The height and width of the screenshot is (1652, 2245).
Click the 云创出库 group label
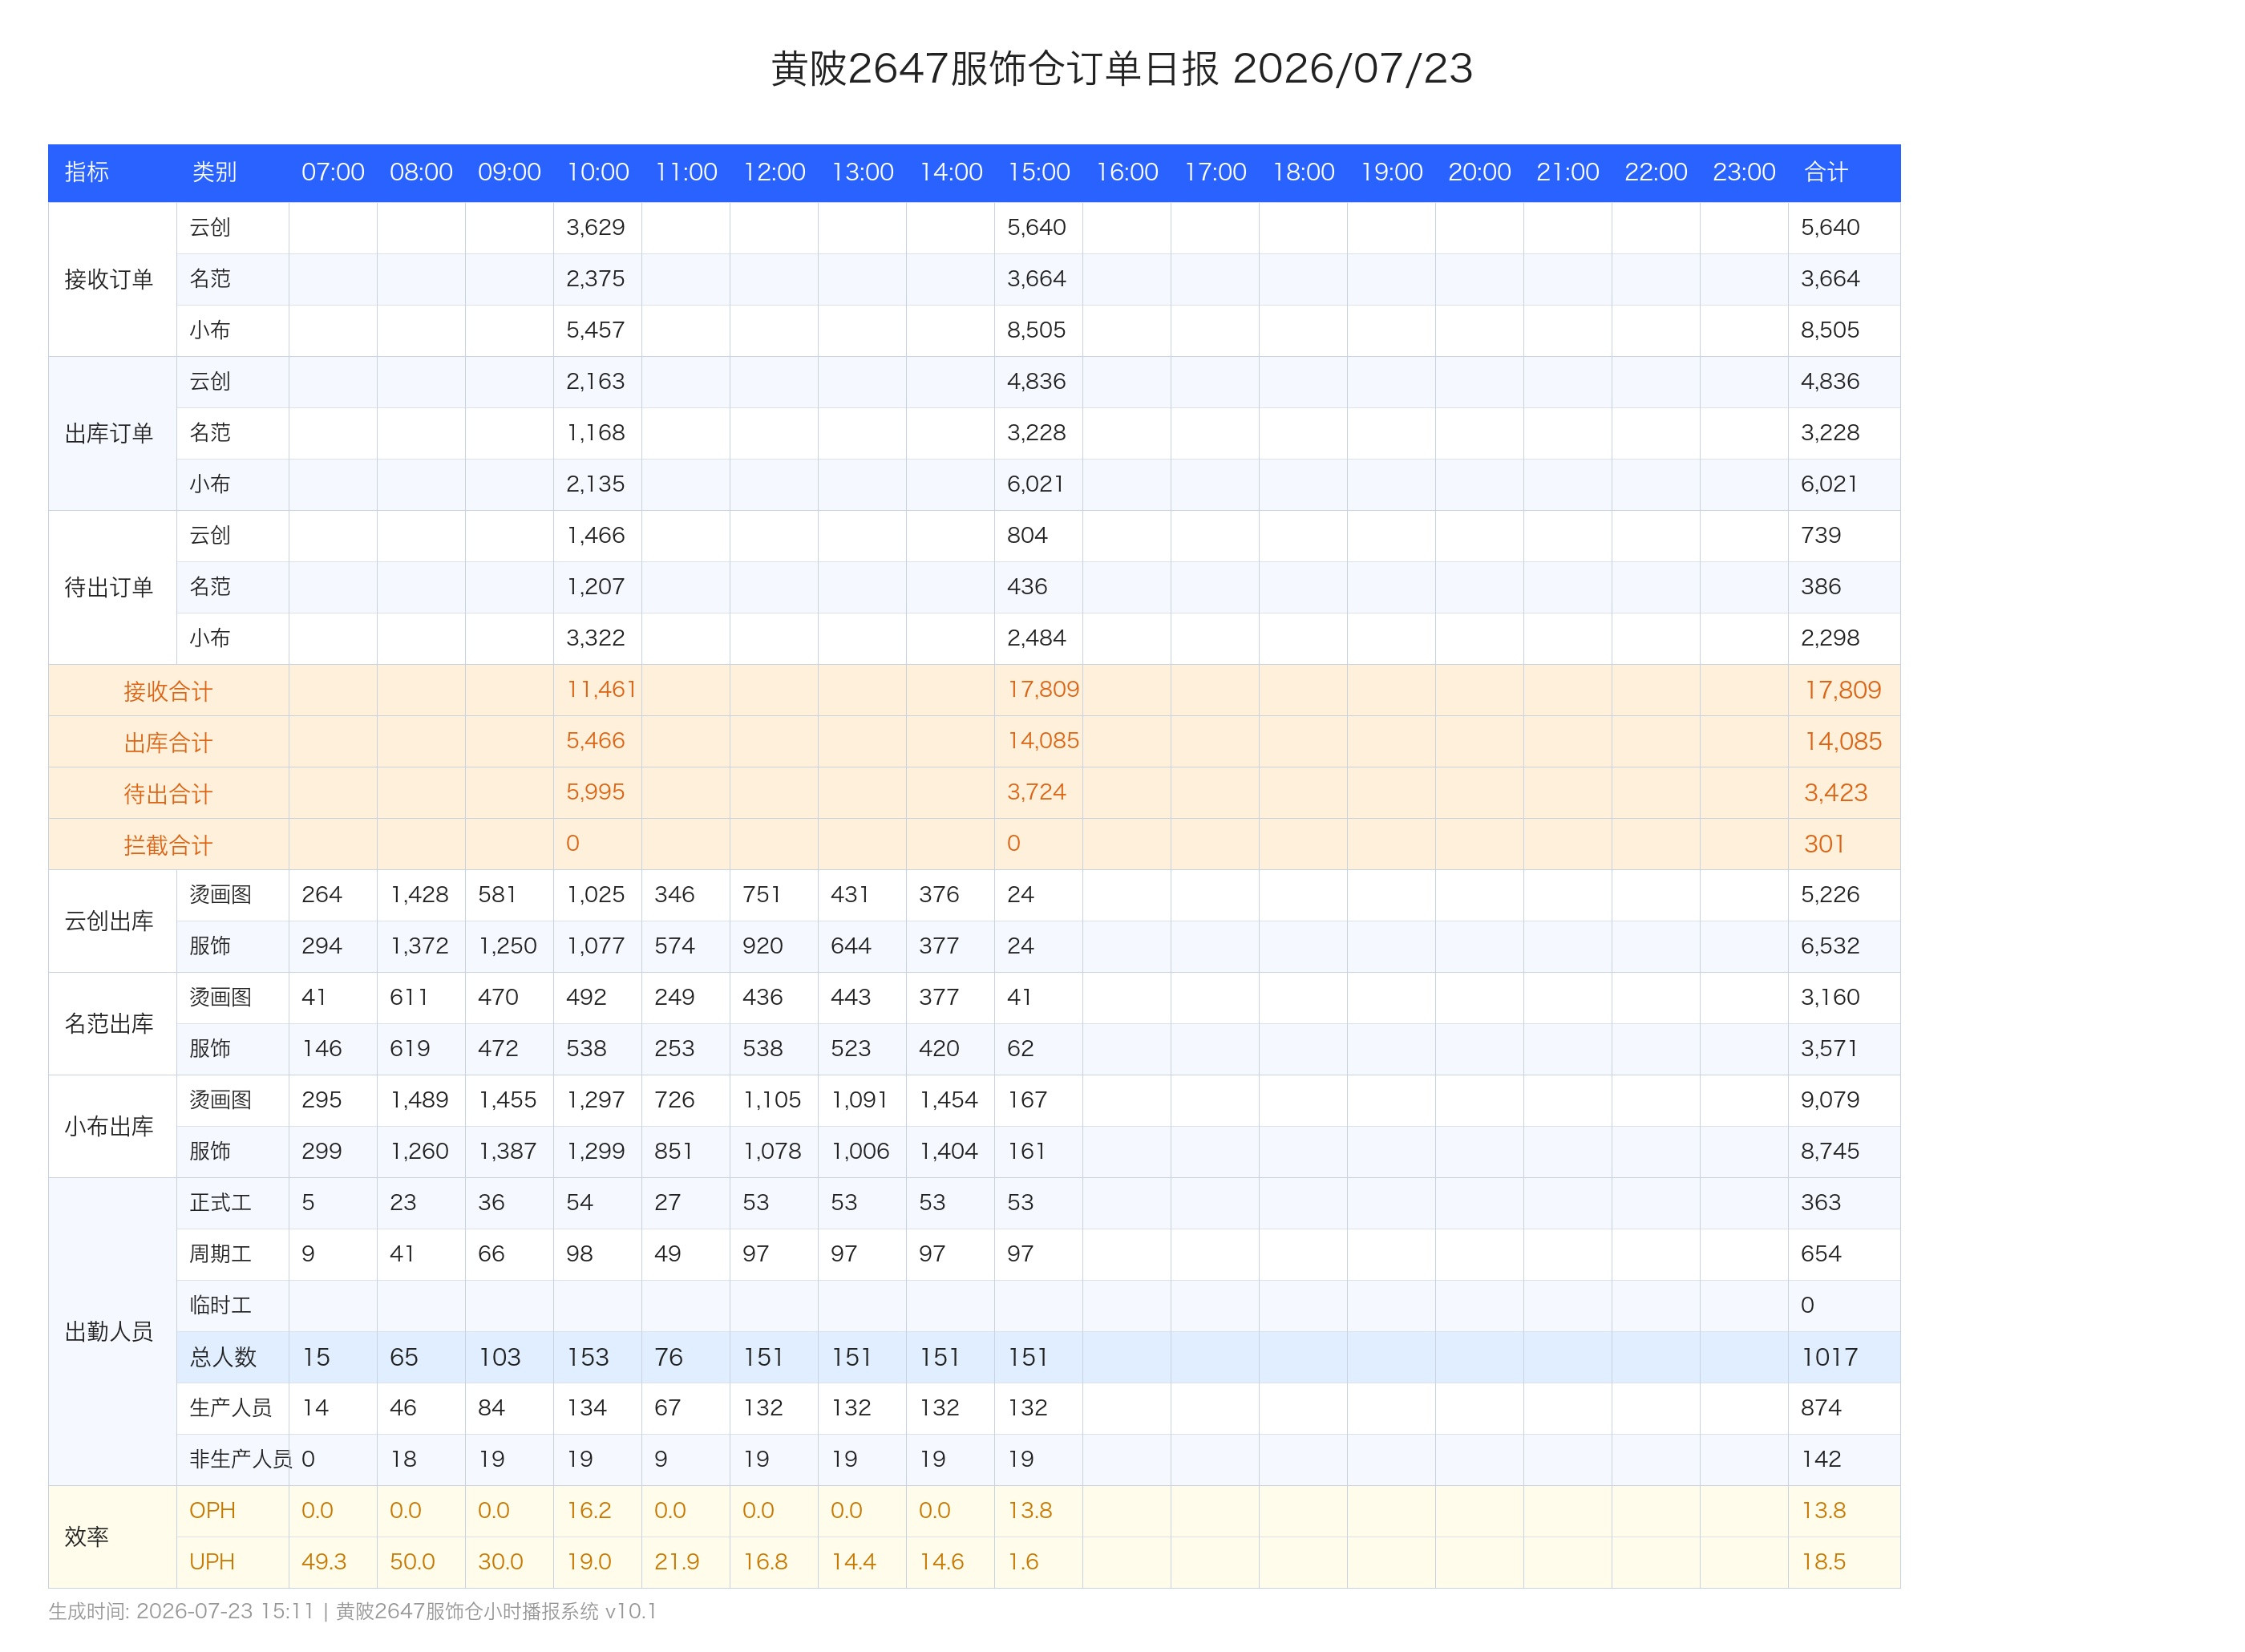click(x=109, y=921)
